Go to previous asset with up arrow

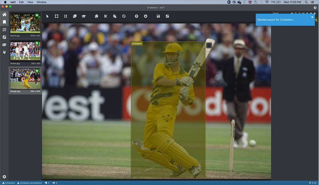tap(136, 16)
